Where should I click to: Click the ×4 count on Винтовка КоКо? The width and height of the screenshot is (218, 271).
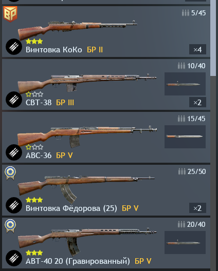click(197, 49)
